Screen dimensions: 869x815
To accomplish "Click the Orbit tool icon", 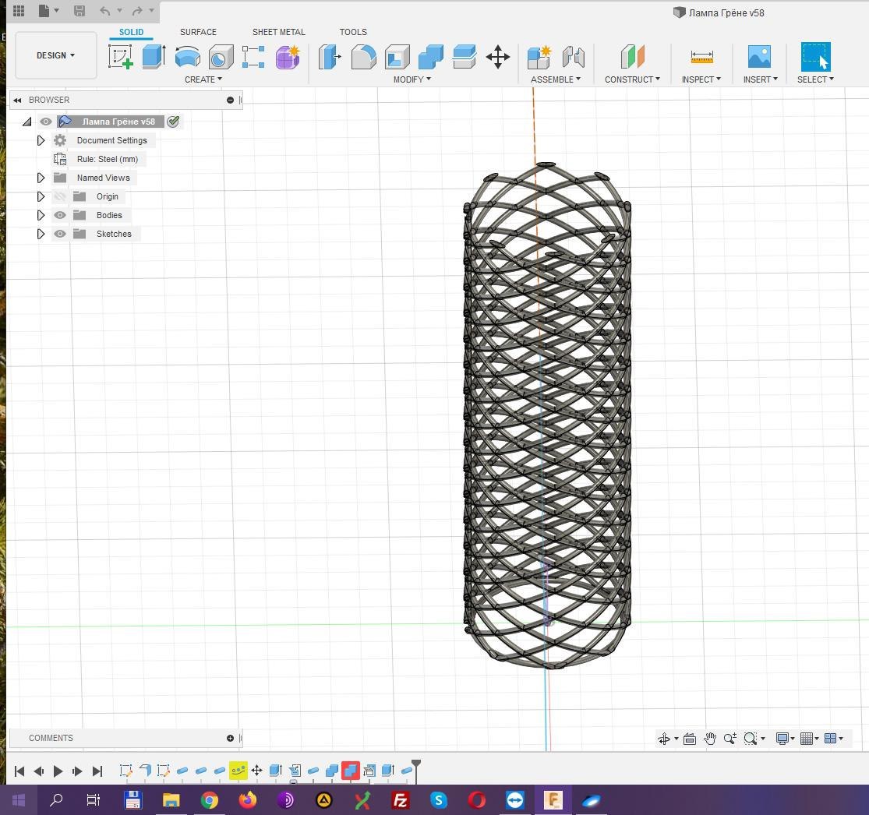I will (x=664, y=739).
